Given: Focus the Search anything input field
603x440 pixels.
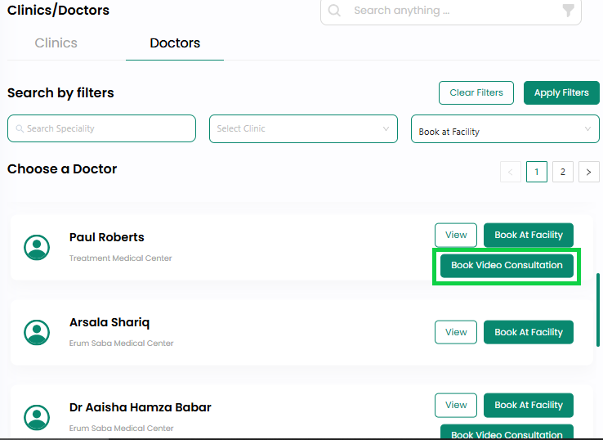Looking at the screenshot, I should (451, 11).
